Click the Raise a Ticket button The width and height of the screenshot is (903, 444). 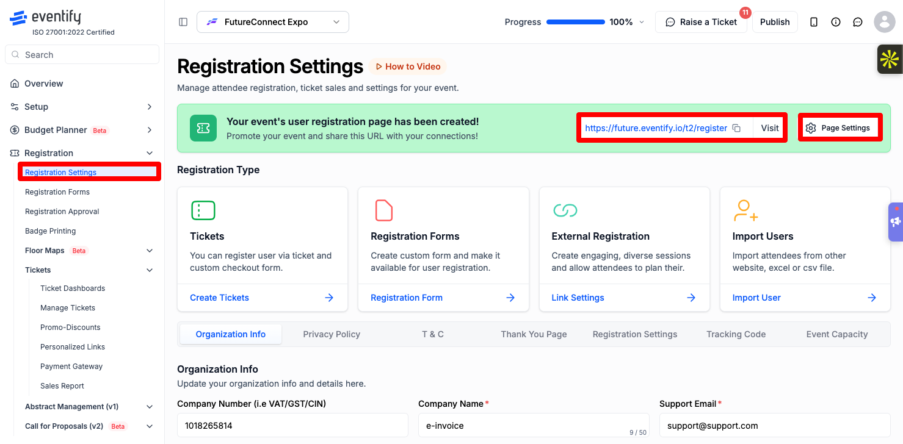point(701,22)
